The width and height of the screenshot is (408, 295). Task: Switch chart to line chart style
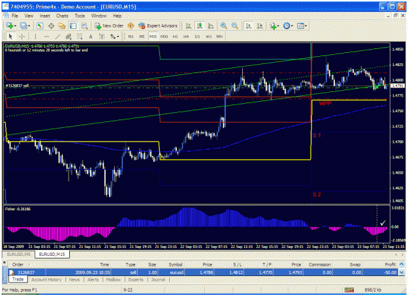coord(211,25)
